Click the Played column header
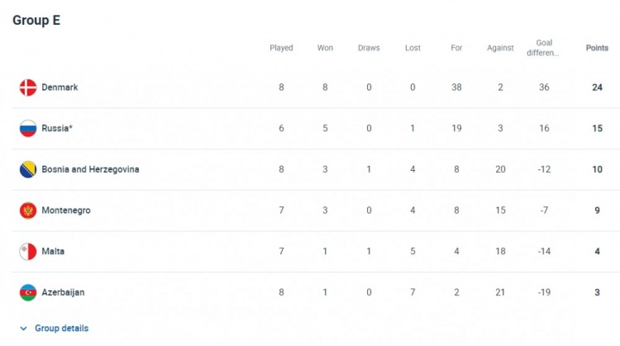Screen dimensions: 620x346 click(x=281, y=48)
